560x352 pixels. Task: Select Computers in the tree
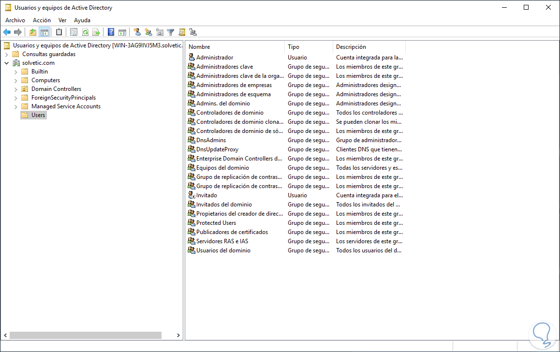46,80
